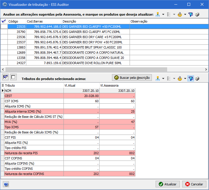Click the horizontal scrollbar thumb of product grid
The height and width of the screenshot is (190, 209).
[86, 69]
